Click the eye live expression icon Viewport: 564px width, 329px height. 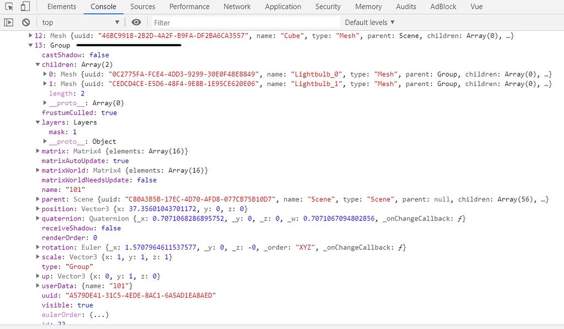pos(136,23)
